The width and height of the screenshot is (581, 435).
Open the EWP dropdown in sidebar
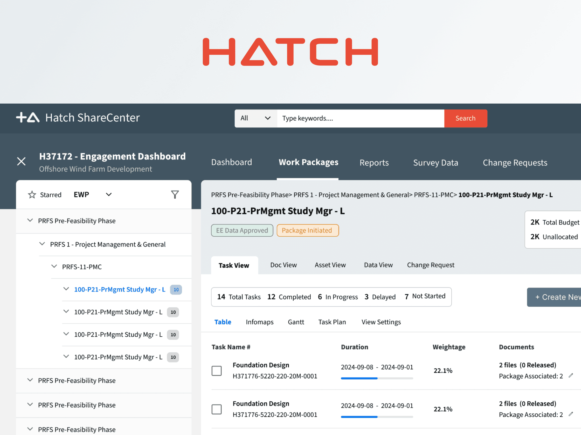pos(93,194)
